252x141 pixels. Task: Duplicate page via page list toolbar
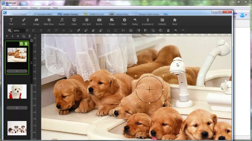(x=24, y=36)
